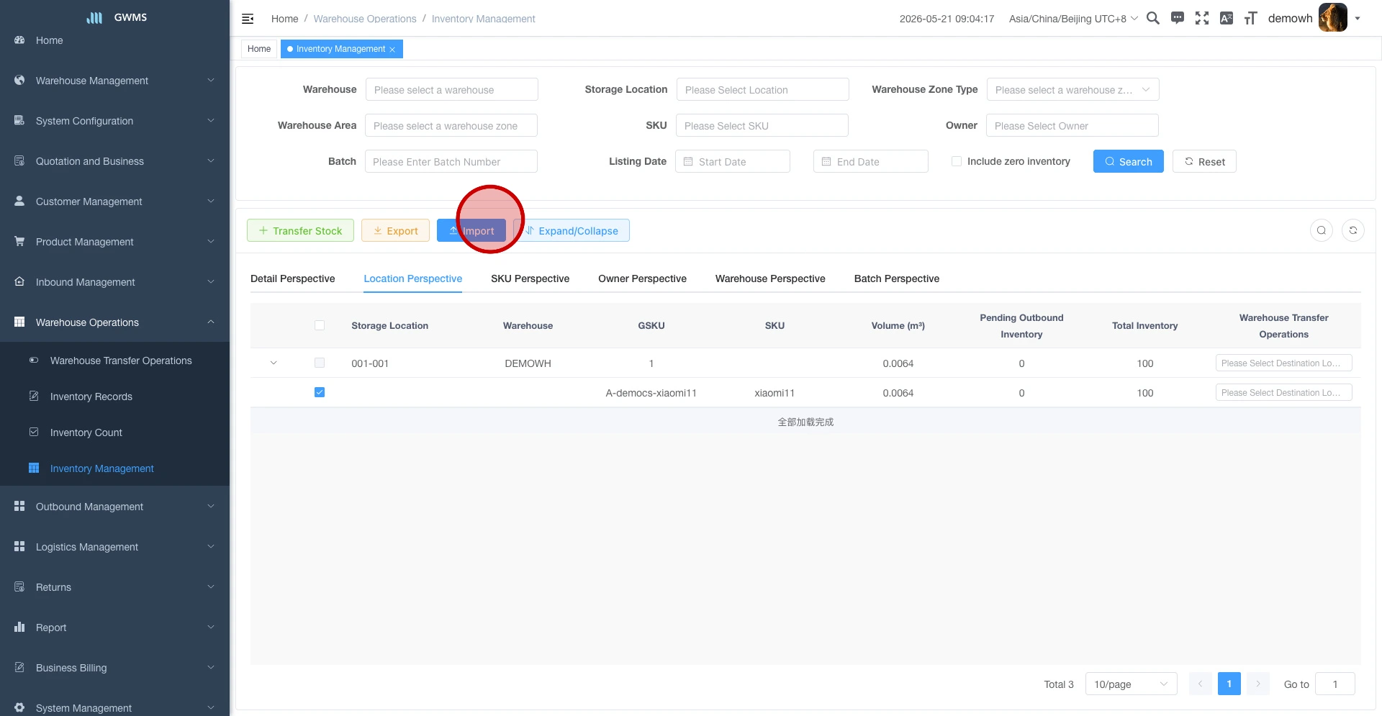Click the Inventory Records icon

point(34,396)
